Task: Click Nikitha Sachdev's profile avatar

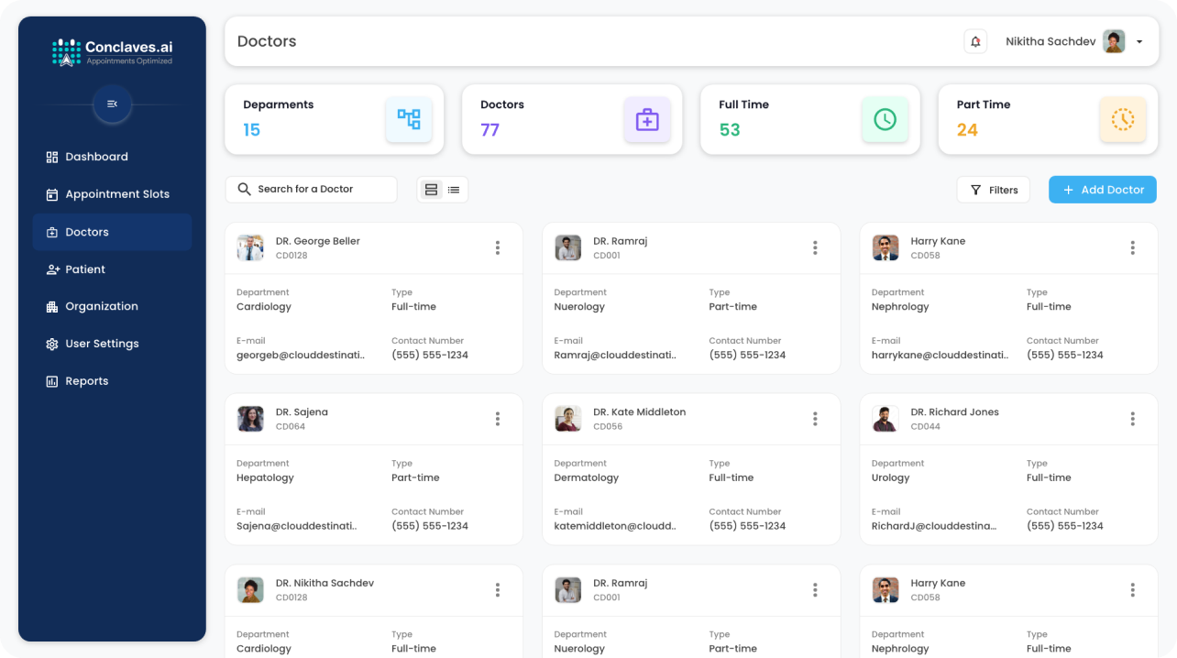Action: click(1114, 41)
